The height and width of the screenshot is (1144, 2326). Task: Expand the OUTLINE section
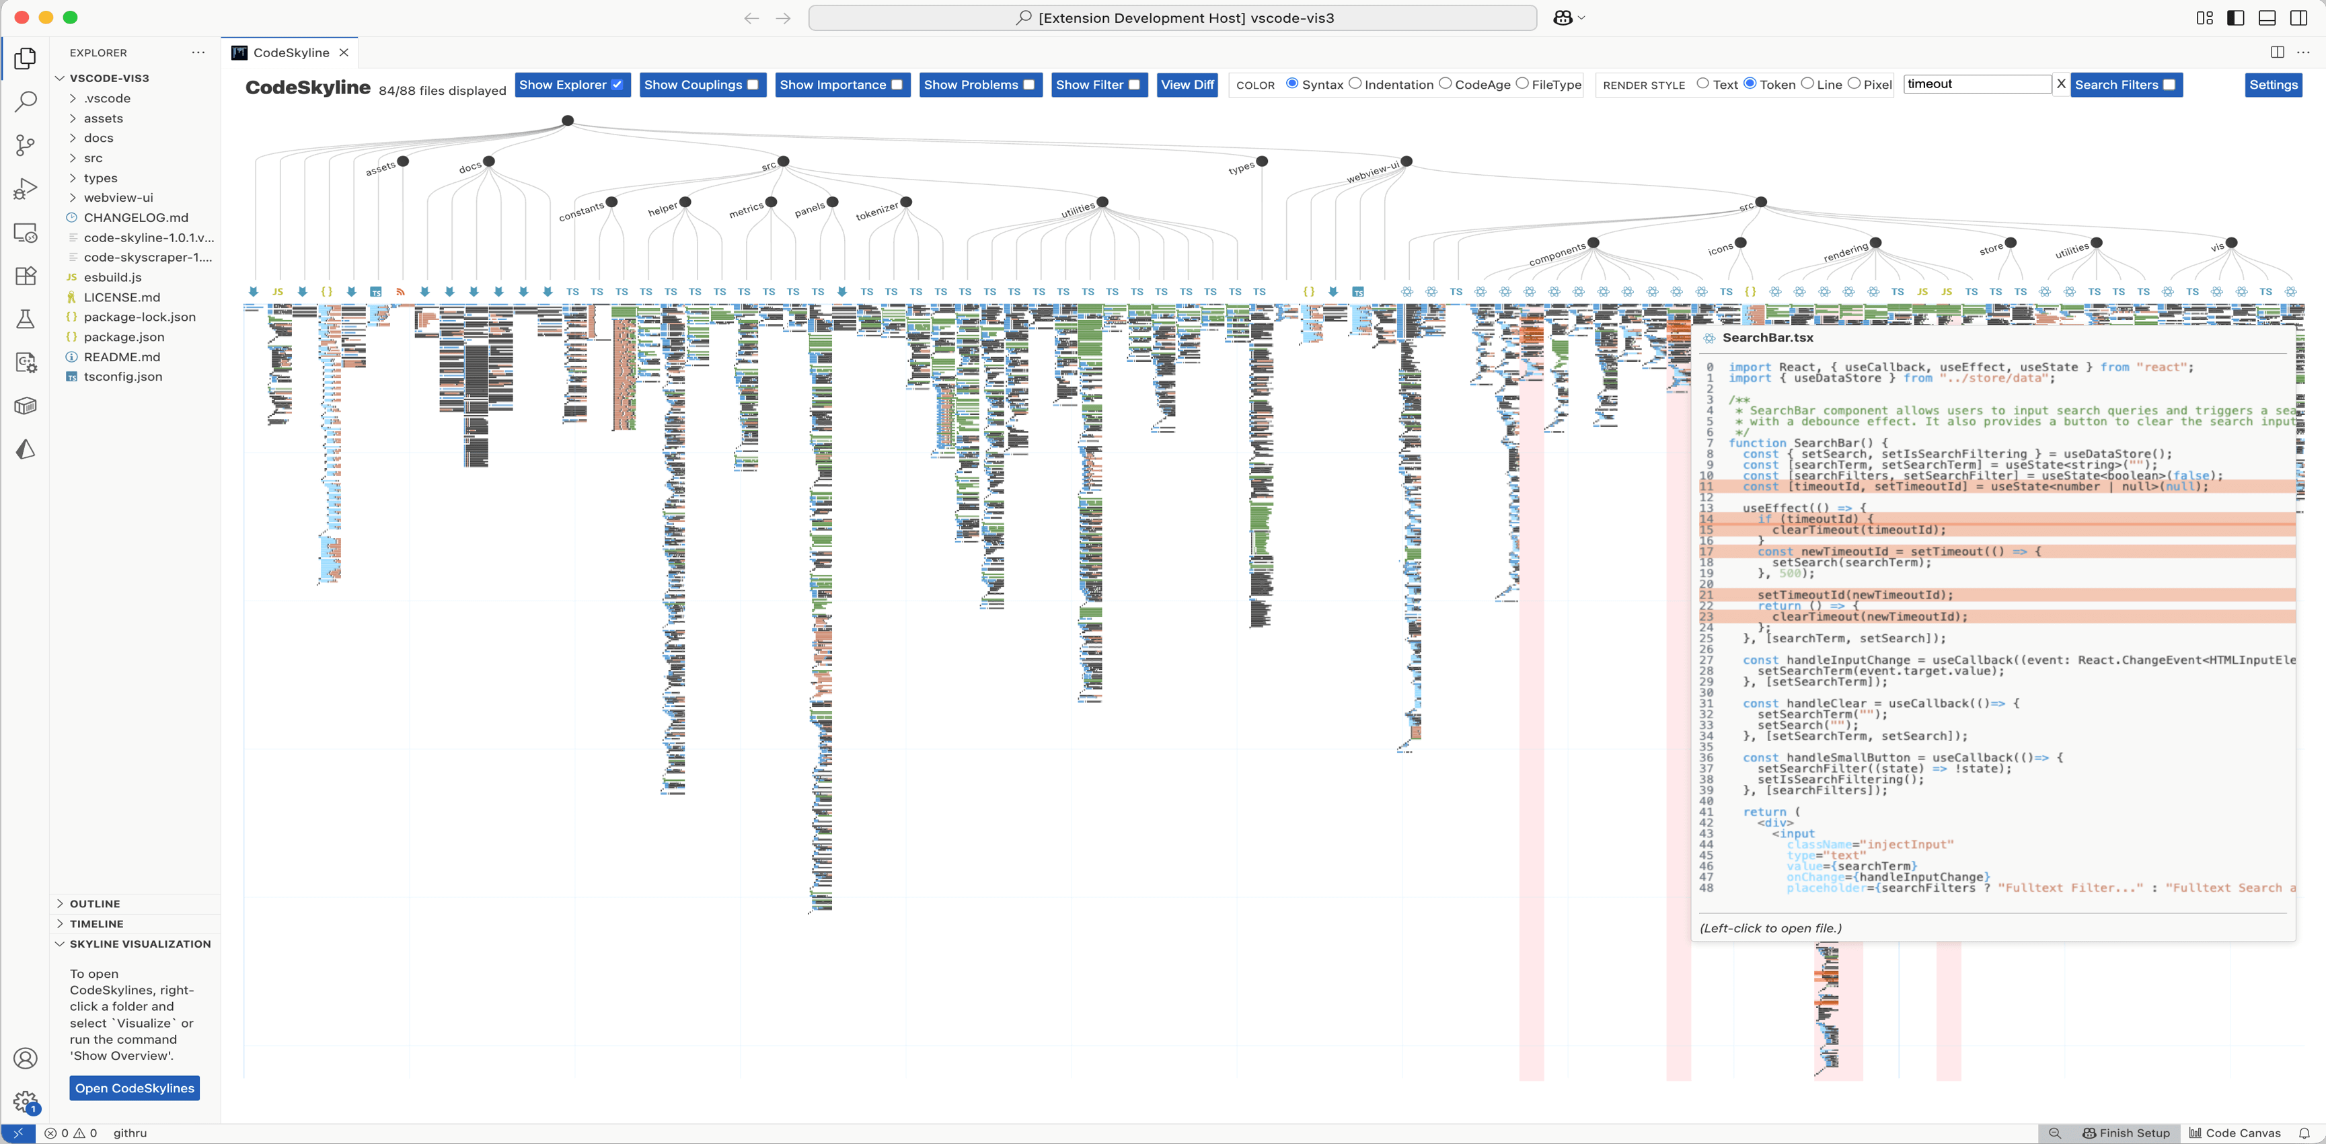(95, 904)
